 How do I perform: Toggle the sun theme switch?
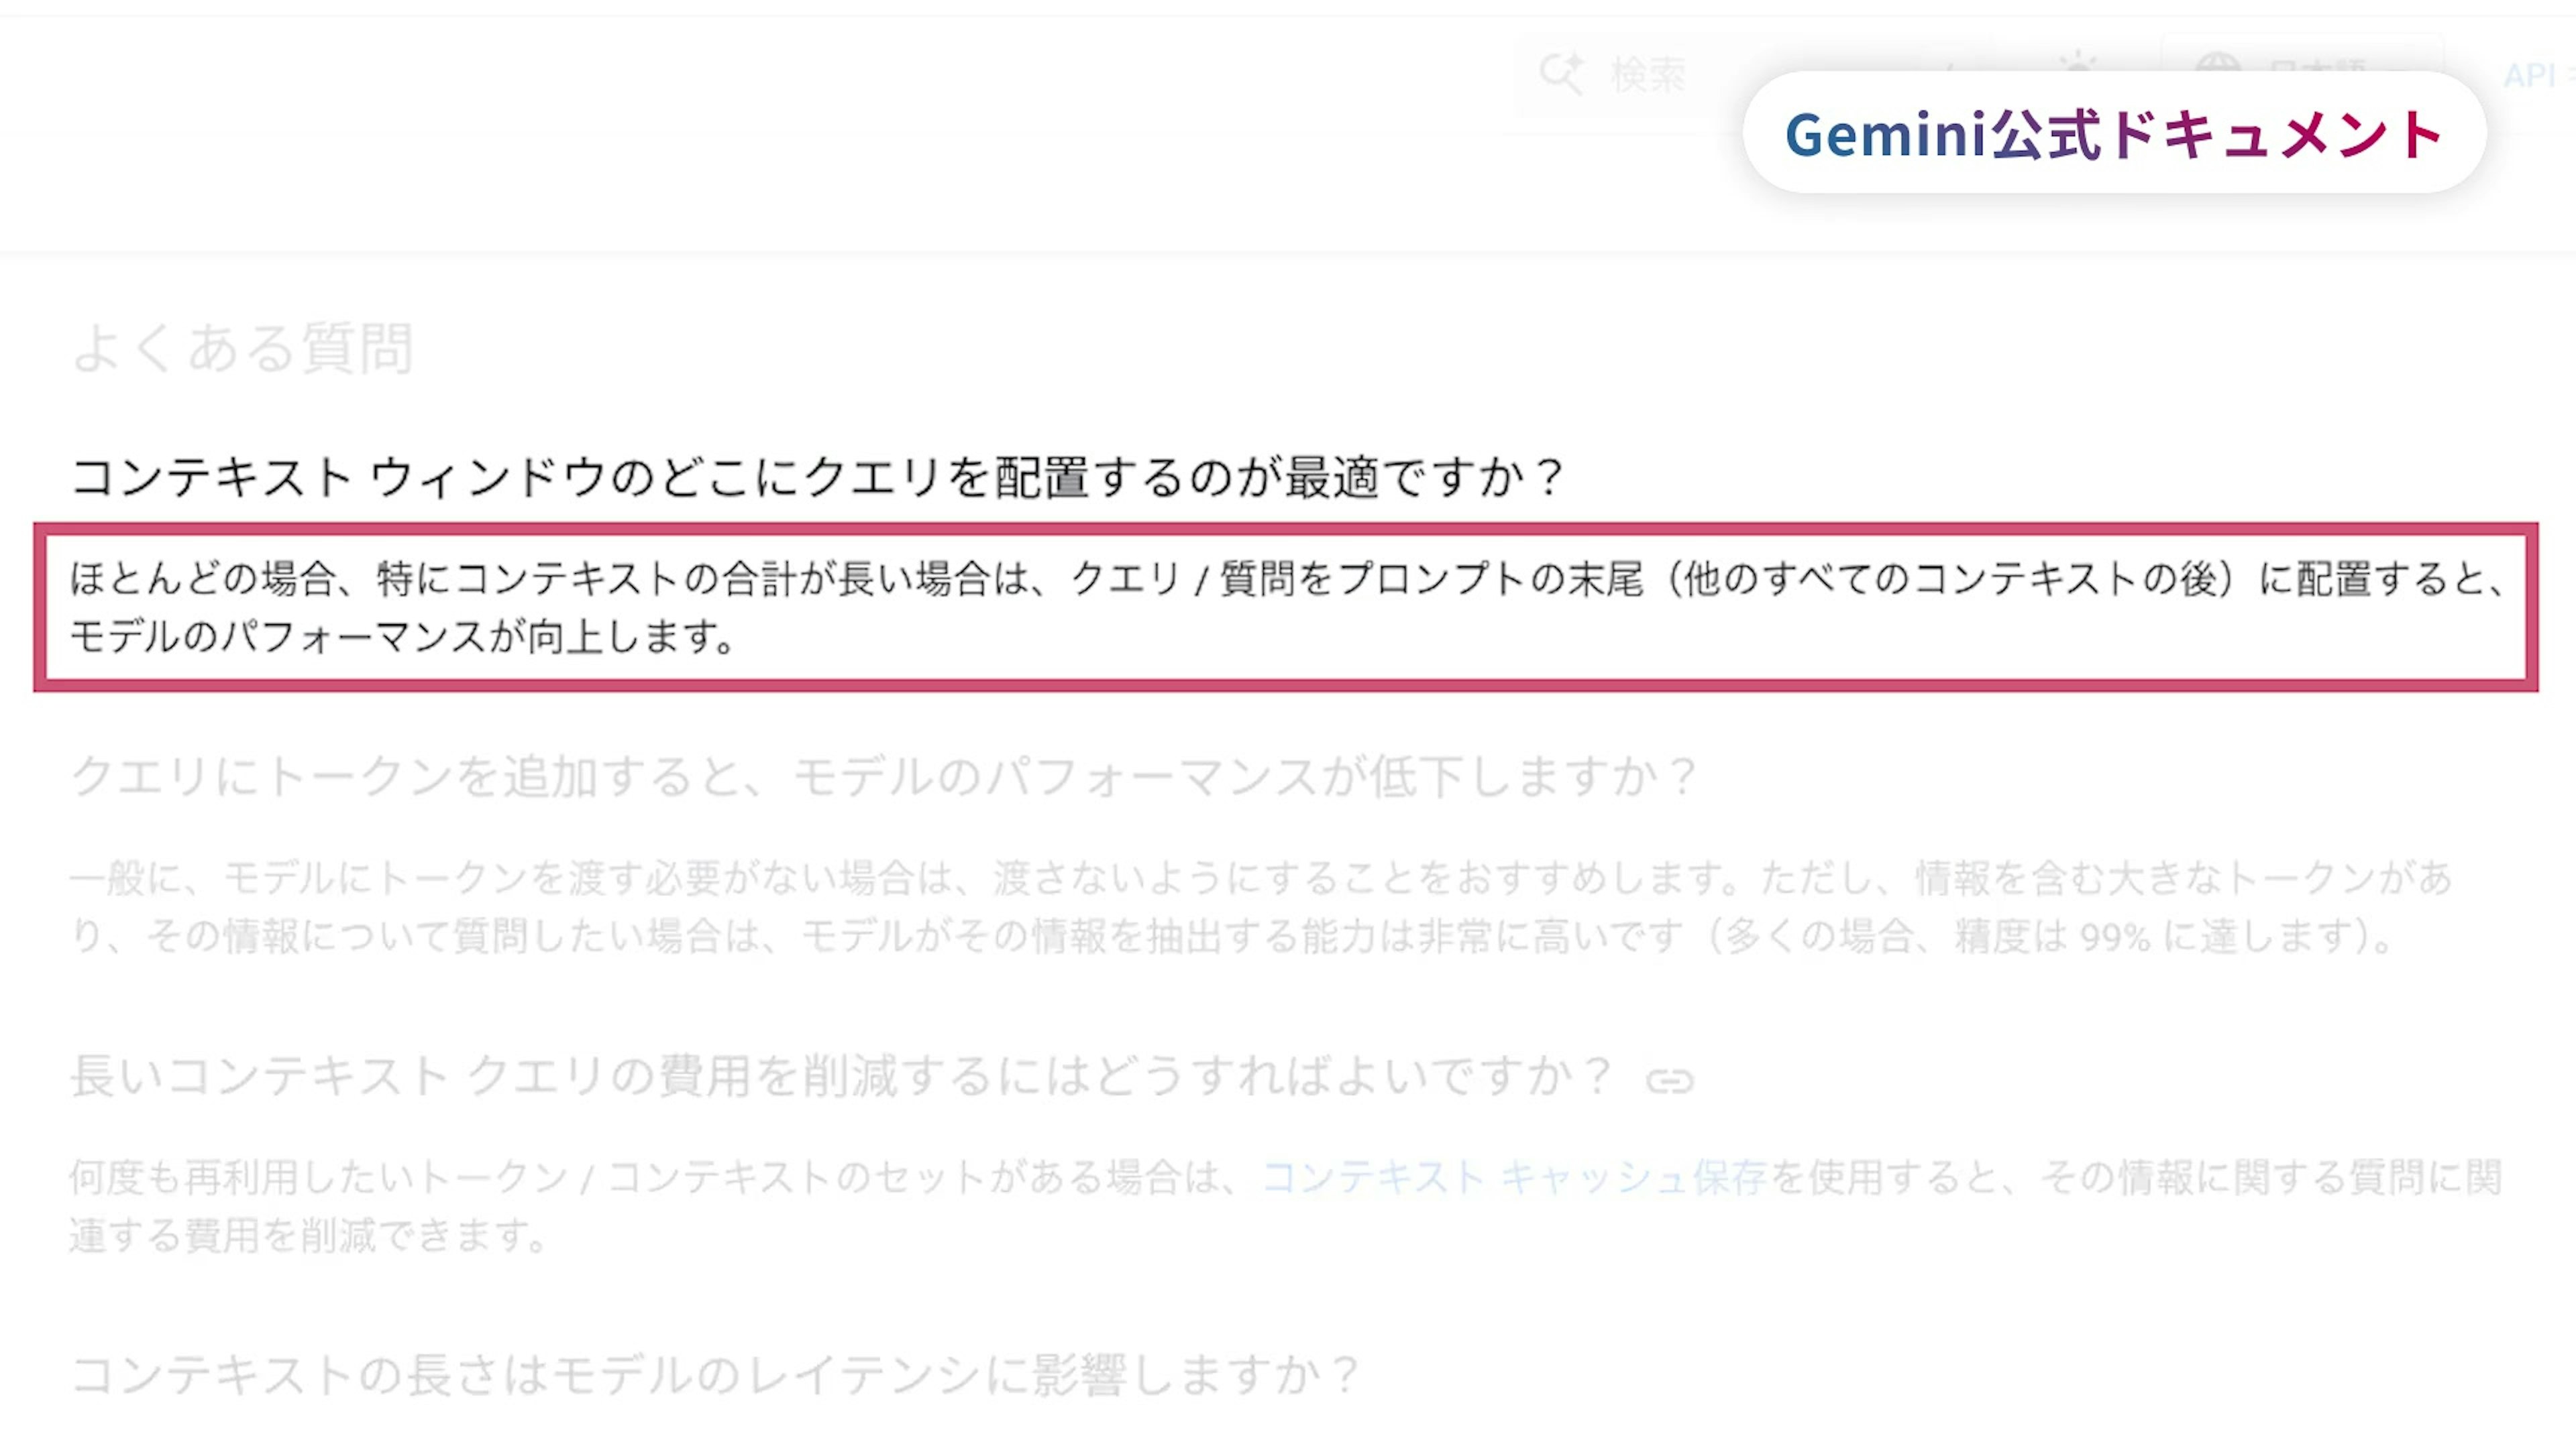[2078, 62]
